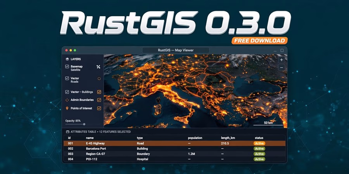Click the 210.5 length value
Image resolution: width=349 pixels, height=174 pixels.
(225, 143)
